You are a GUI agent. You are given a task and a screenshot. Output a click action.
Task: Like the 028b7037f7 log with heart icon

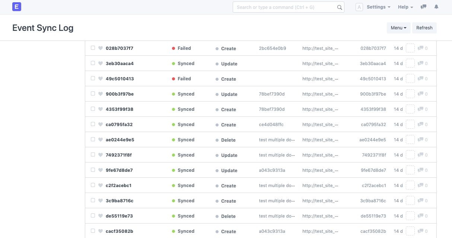tap(101, 48)
